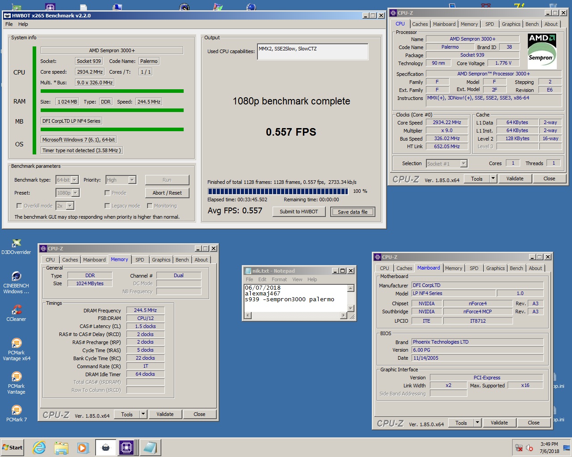The image size is (572, 457).
Task: Click the muted volume tray icon
Action: point(530,448)
